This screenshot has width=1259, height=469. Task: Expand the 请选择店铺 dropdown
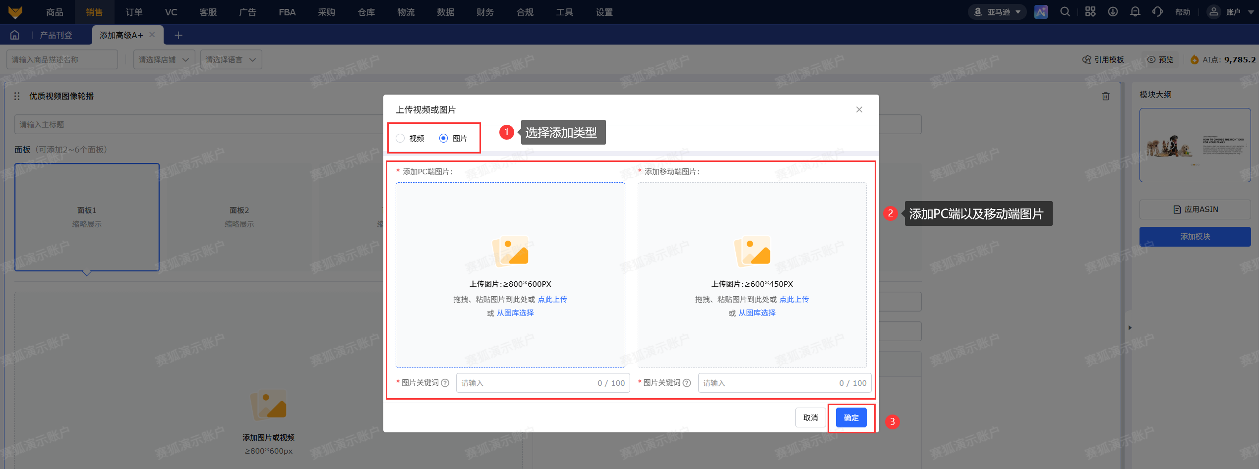pyautogui.click(x=164, y=59)
